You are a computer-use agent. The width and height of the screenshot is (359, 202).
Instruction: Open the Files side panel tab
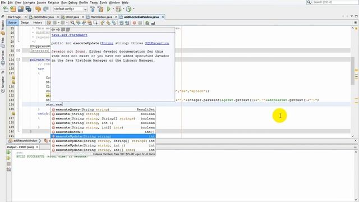click(2, 43)
